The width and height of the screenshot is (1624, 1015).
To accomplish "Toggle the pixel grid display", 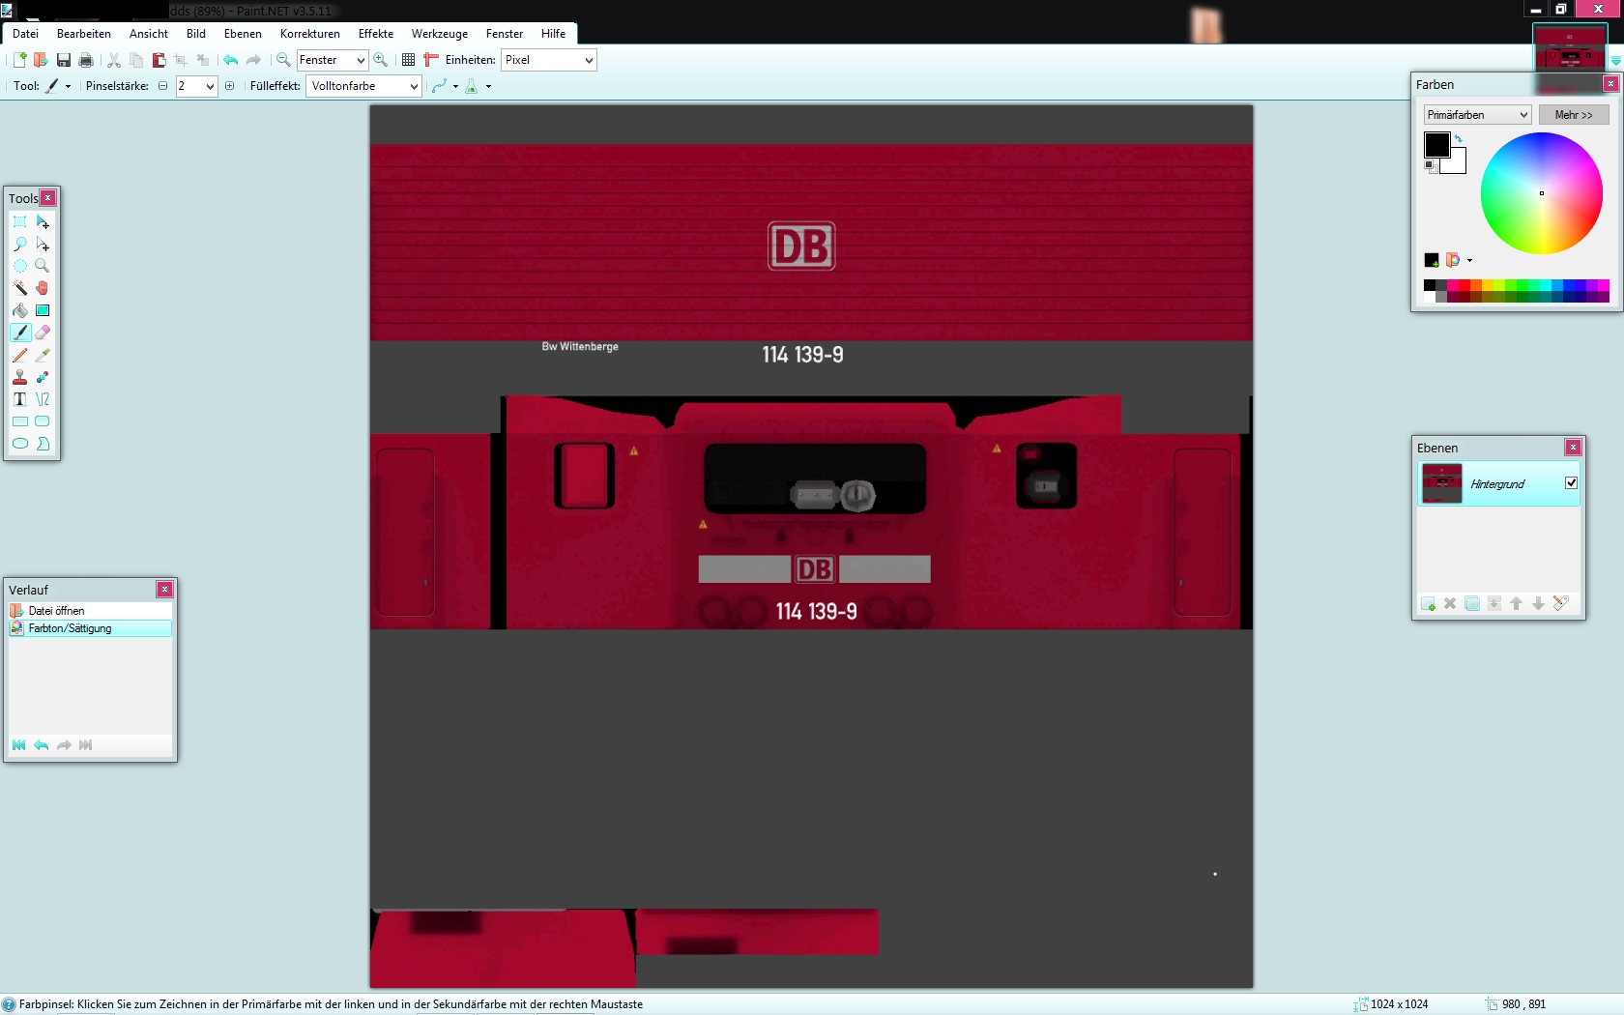I will click(x=409, y=60).
